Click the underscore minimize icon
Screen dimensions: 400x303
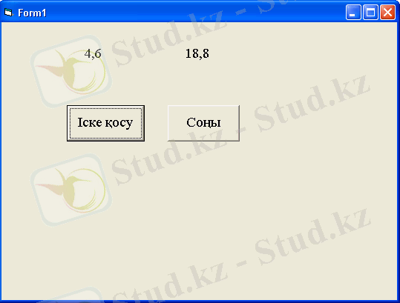tap(353, 12)
